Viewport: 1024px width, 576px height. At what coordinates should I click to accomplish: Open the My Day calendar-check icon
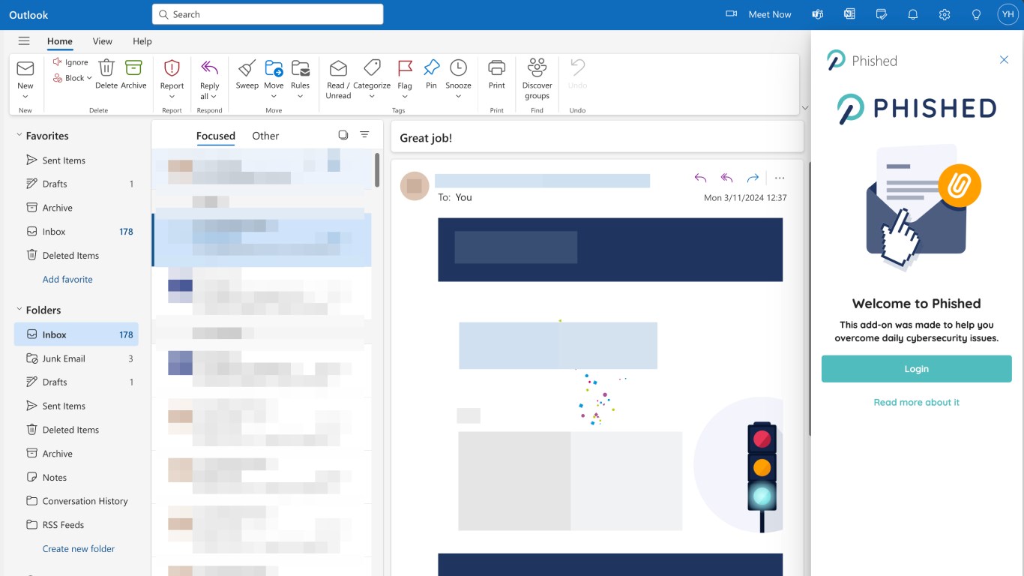click(x=882, y=14)
